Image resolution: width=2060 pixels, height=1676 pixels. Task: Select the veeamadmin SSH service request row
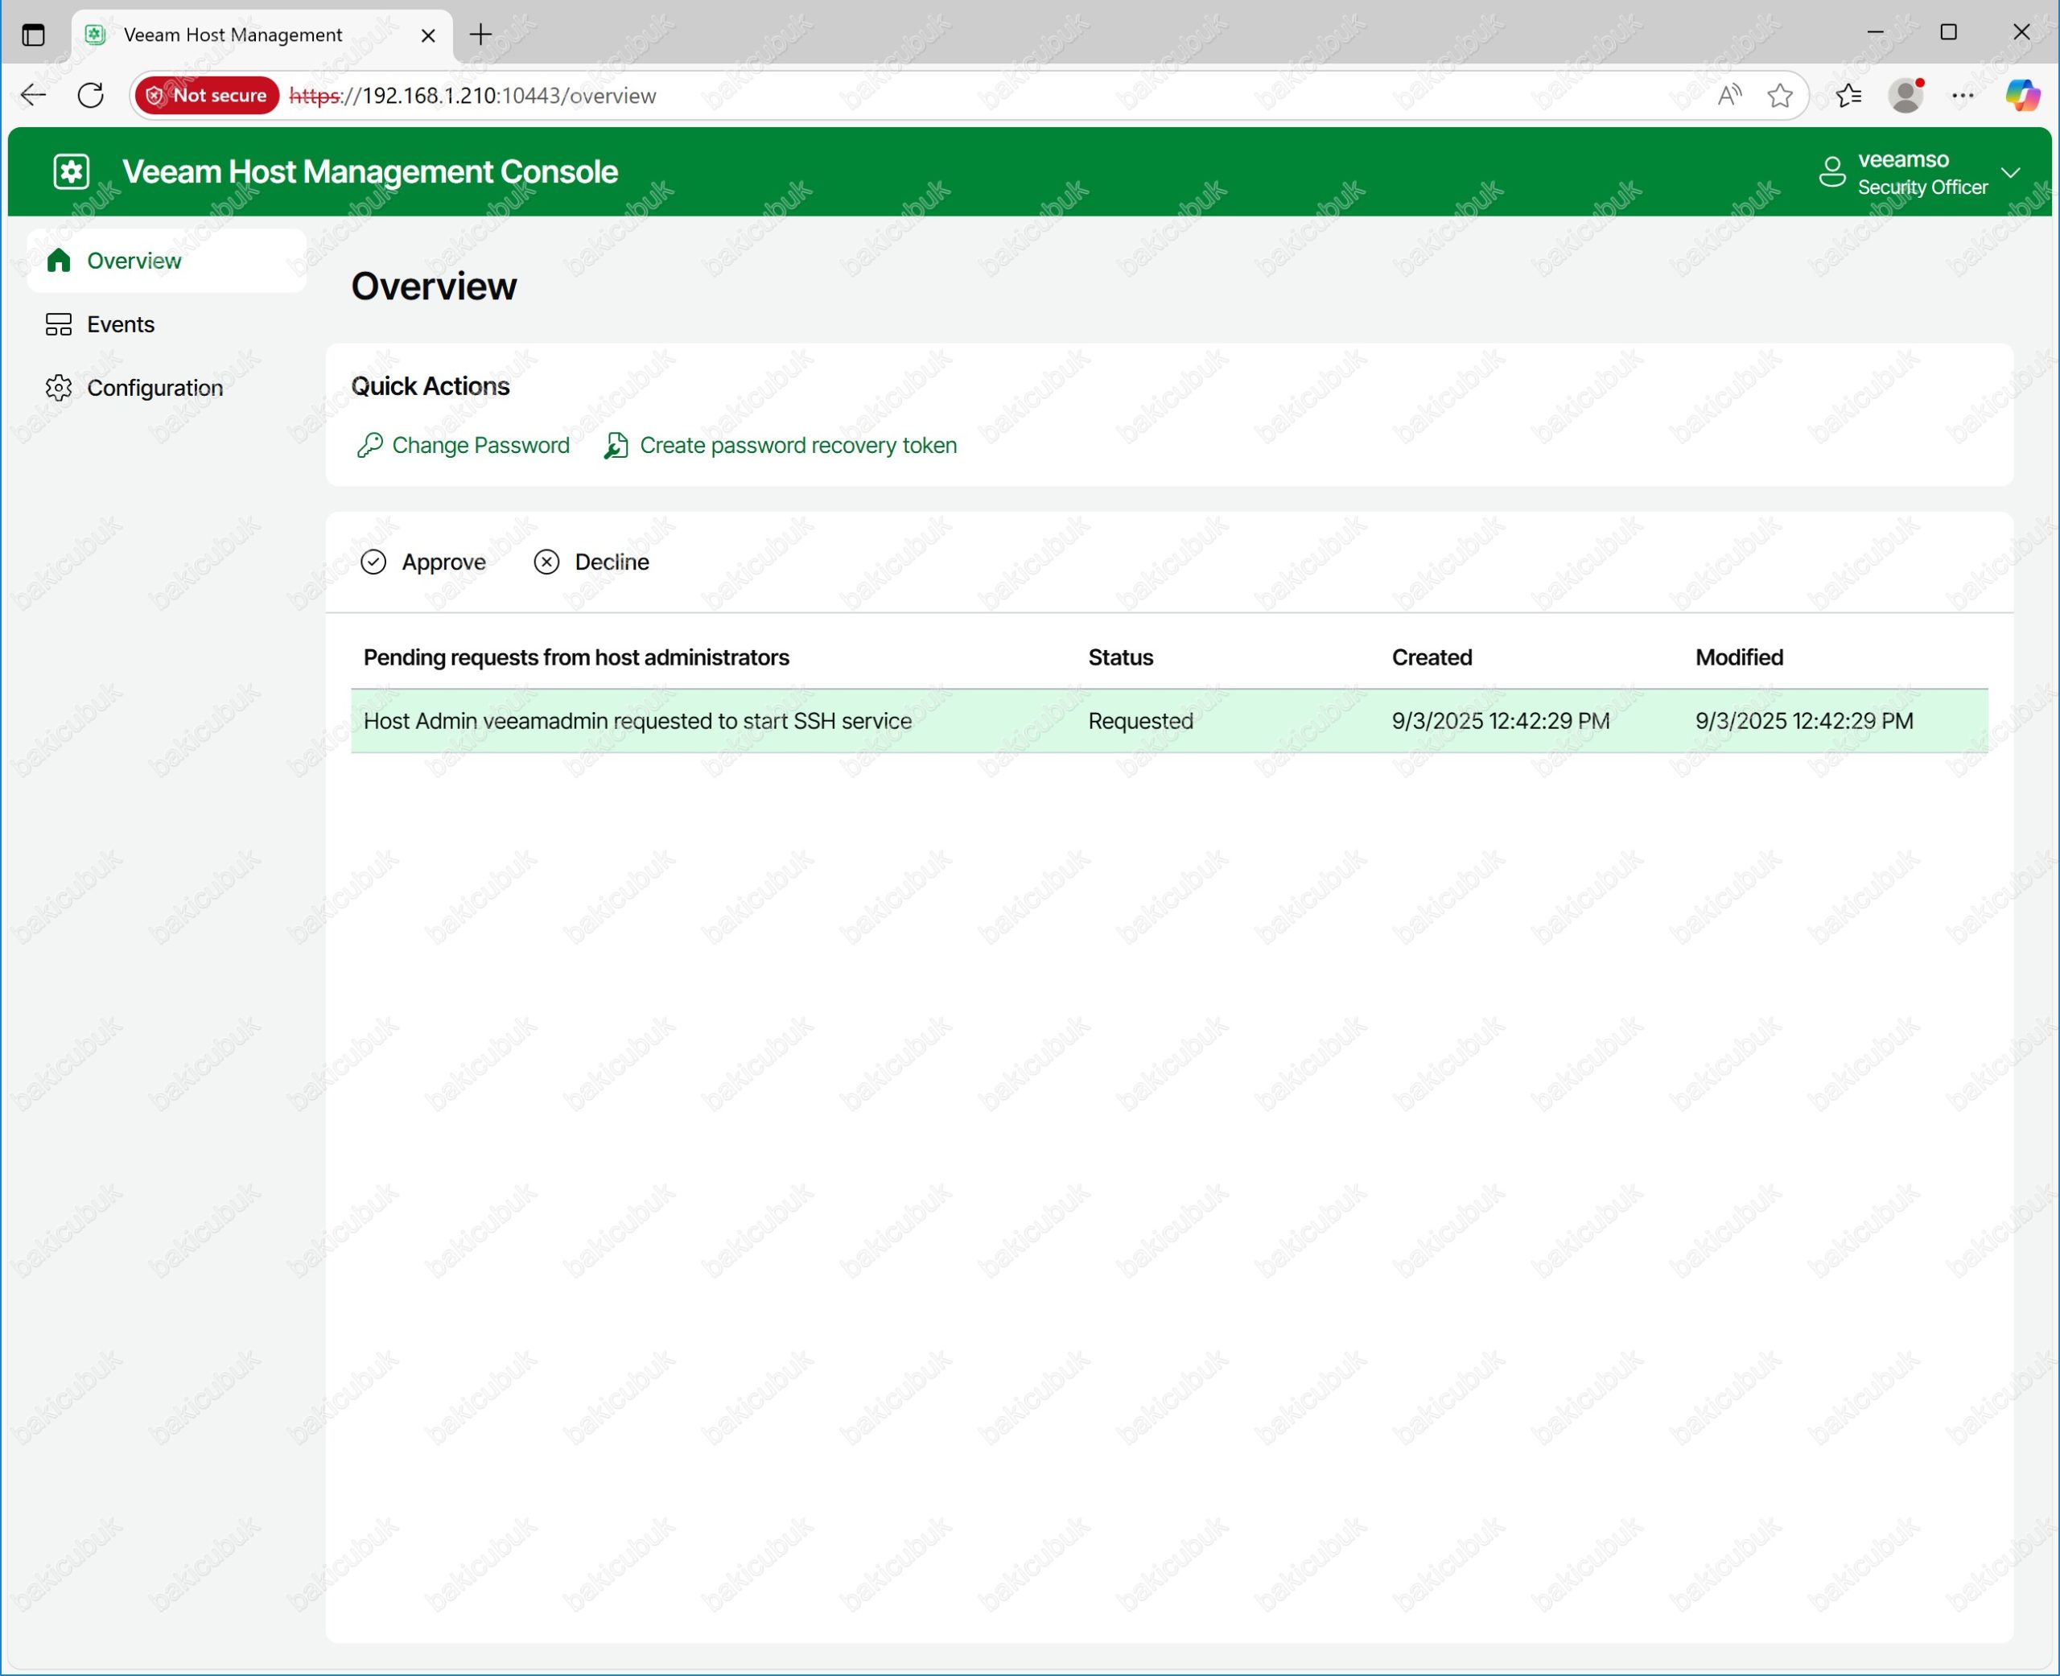click(1169, 721)
